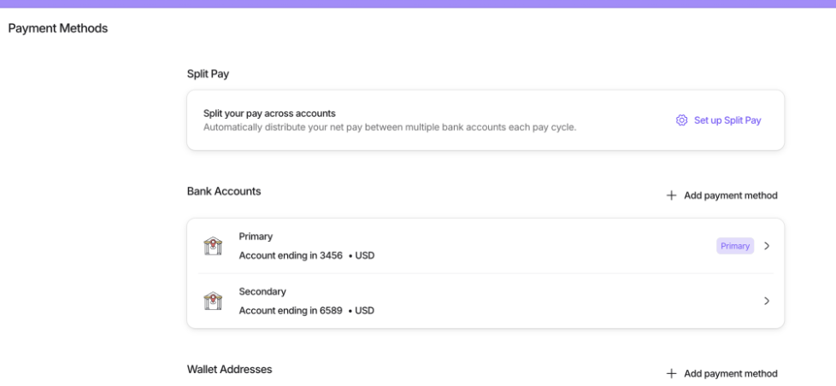
Task: Click the Payment Methods page heading
Action: (x=58, y=29)
